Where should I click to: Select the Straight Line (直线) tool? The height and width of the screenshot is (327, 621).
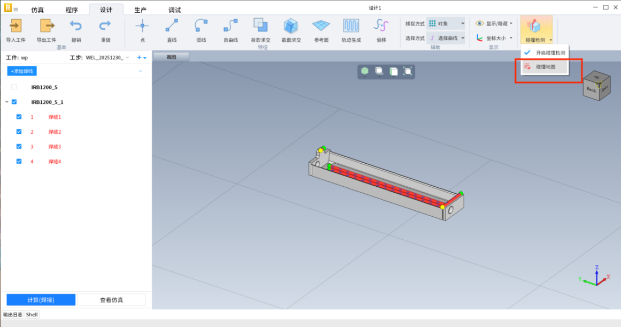click(x=172, y=26)
